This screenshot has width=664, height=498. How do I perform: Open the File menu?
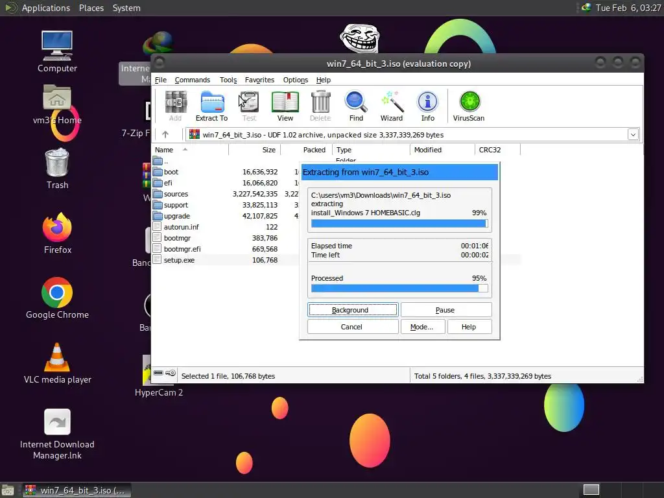[x=161, y=80]
